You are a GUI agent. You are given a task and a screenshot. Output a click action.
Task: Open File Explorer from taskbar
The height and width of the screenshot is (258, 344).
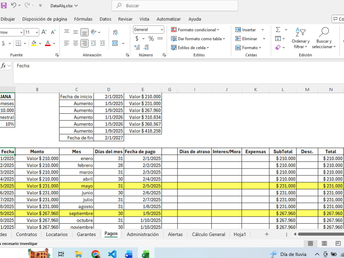click(x=78, y=254)
